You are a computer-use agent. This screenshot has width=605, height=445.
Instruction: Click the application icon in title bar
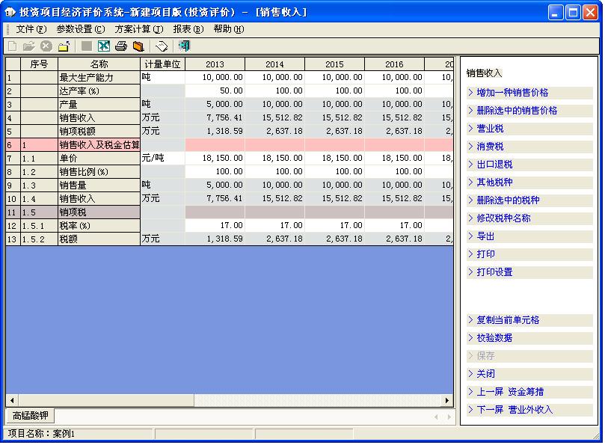point(10,13)
